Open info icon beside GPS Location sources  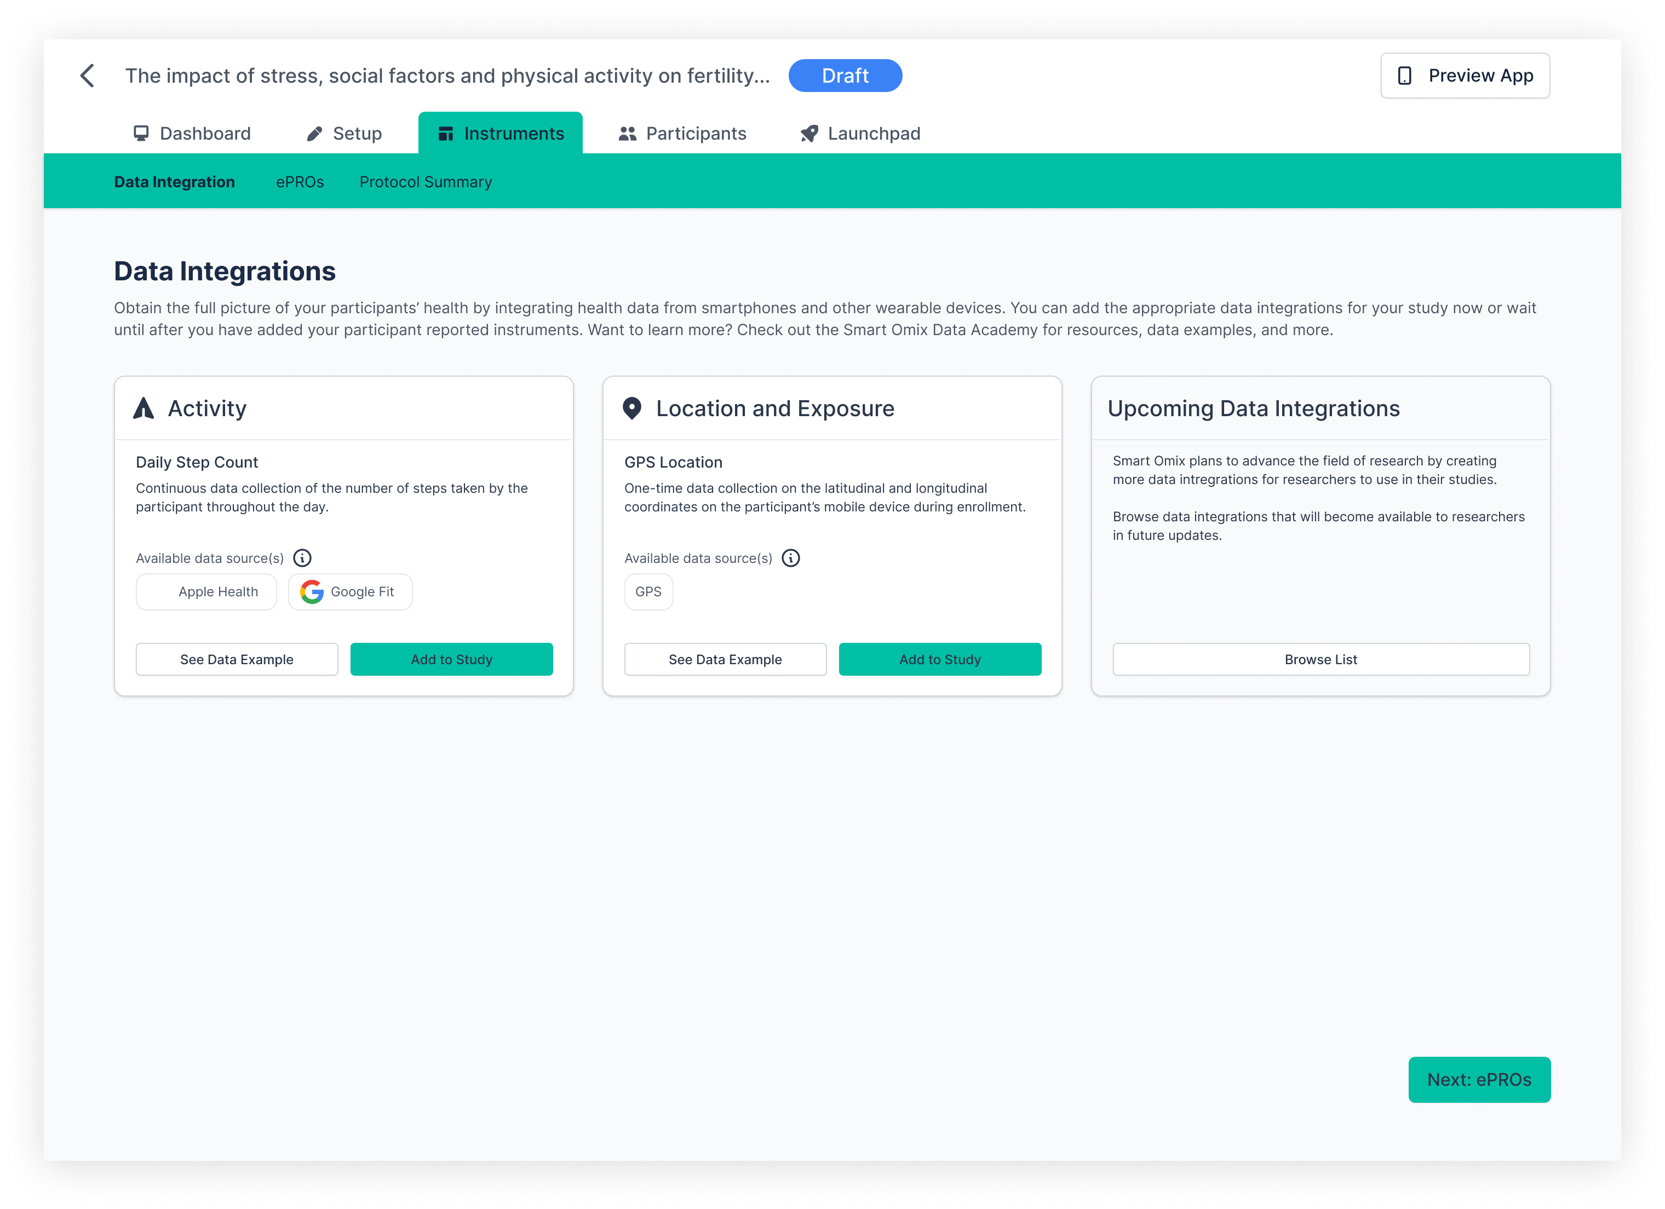791,558
